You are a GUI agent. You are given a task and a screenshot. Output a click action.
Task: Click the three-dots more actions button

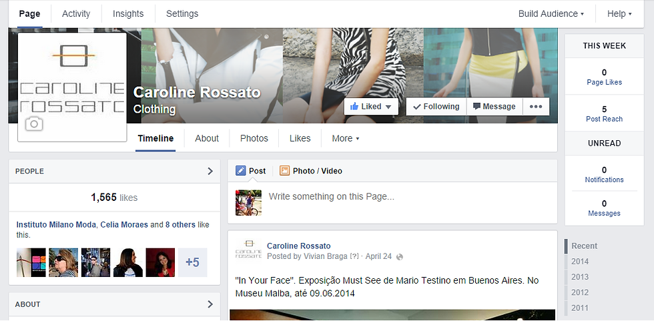[x=535, y=107]
